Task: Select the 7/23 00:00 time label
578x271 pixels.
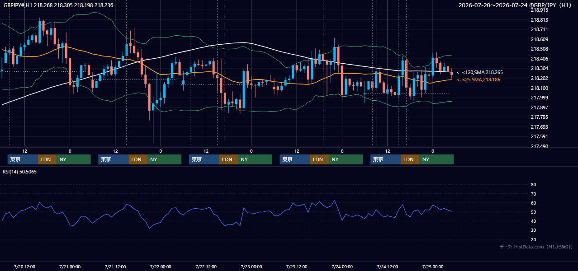Action: coord(251,266)
